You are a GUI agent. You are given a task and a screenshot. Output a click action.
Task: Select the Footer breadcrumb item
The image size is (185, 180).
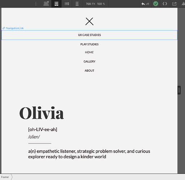[5, 177]
